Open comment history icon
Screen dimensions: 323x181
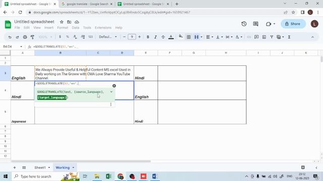click(256, 24)
